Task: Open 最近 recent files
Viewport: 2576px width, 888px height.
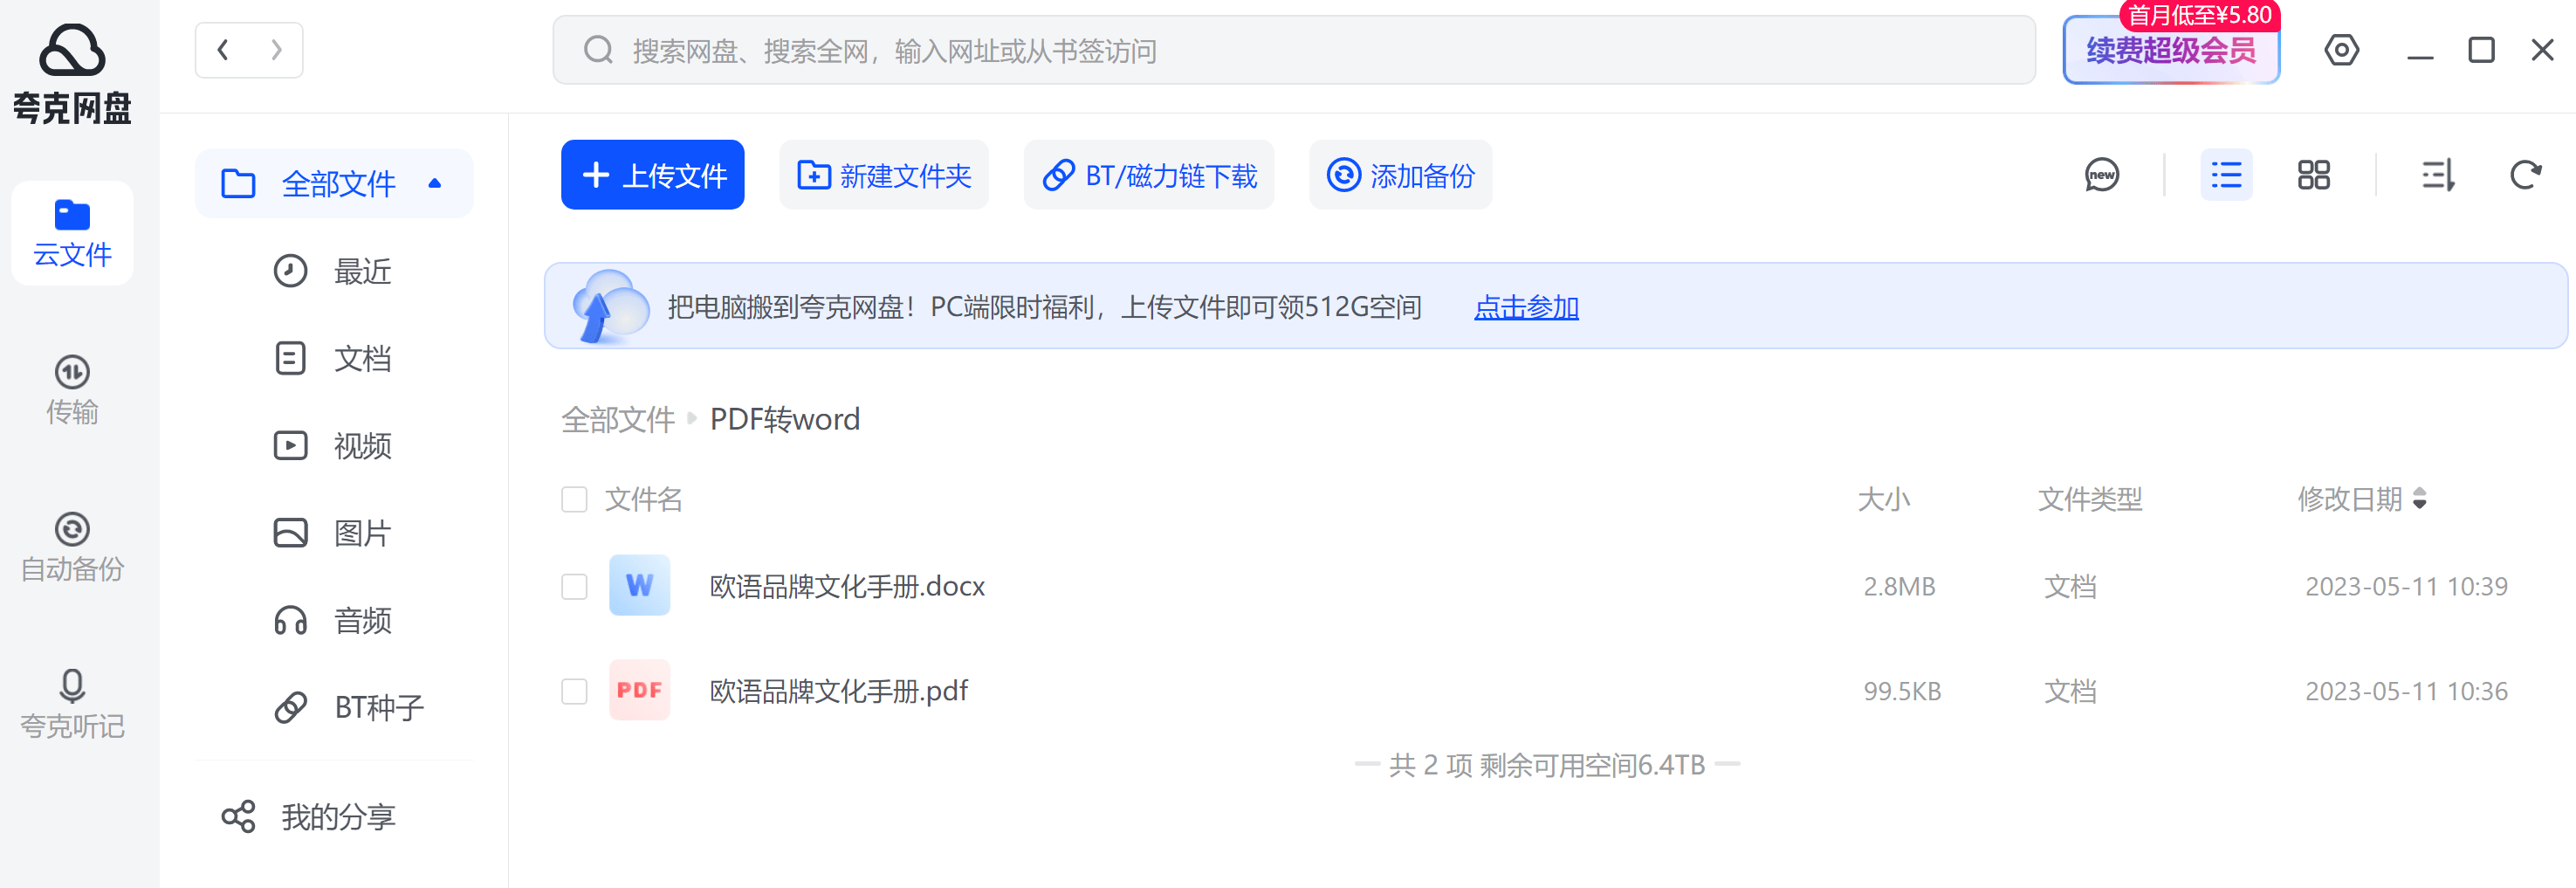Action: click(333, 271)
